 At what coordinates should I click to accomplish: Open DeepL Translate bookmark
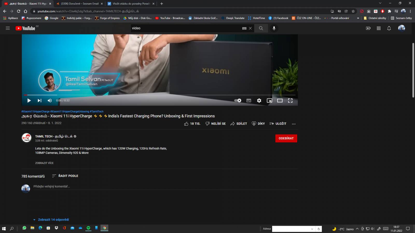233,18
